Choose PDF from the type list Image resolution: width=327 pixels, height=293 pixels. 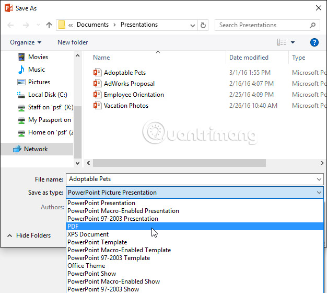coord(195,227)
